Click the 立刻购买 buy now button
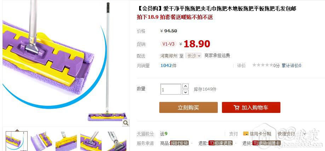The width and height of the screenshot is (325, 151). [x=188, y=107]
